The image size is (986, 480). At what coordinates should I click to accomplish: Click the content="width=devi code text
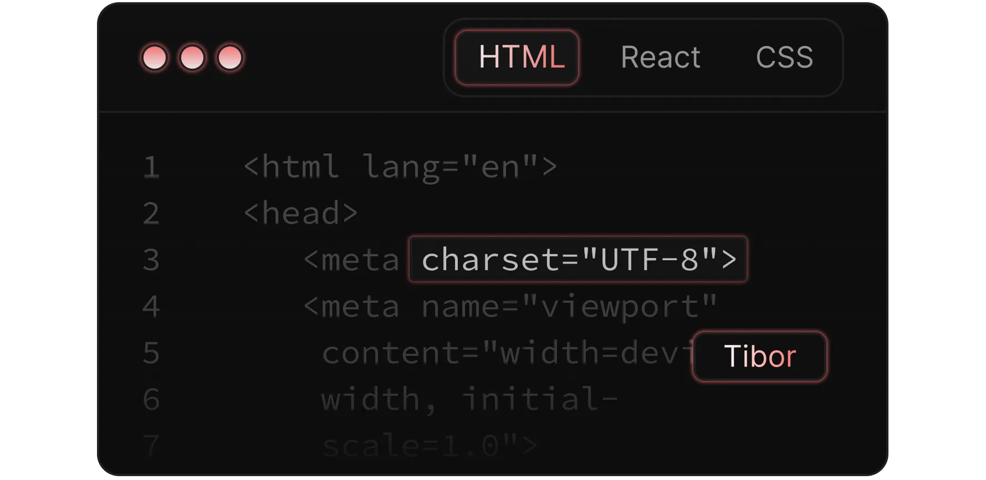coord(507,353)
